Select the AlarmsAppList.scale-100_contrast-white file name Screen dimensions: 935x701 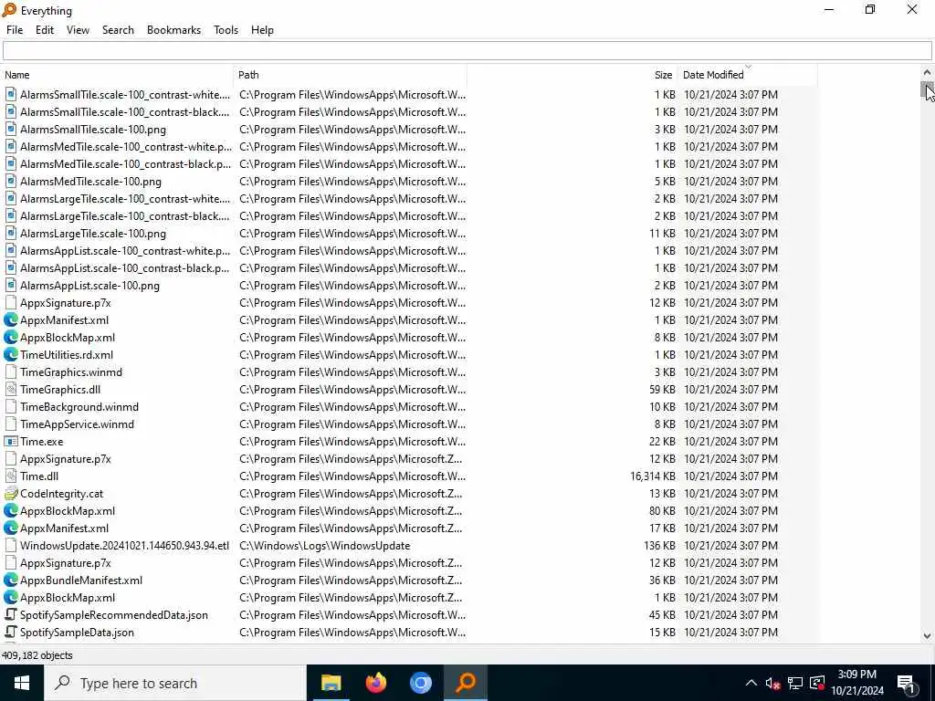coord(124,250)
